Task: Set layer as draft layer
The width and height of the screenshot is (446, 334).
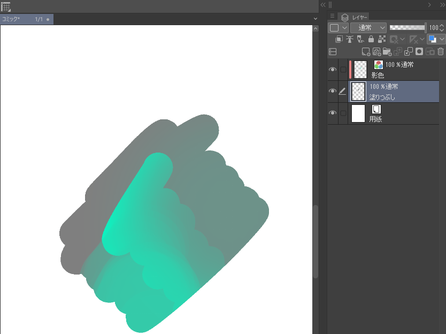Action: [x=360, y=39]
